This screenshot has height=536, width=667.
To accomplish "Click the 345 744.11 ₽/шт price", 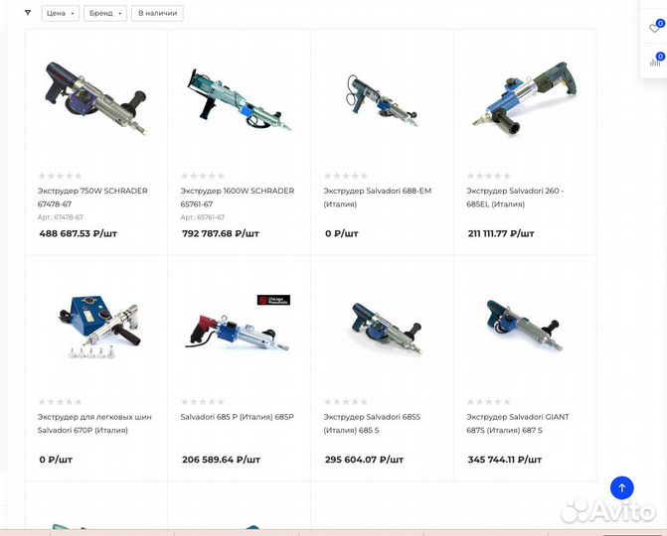I will point(505,460).
